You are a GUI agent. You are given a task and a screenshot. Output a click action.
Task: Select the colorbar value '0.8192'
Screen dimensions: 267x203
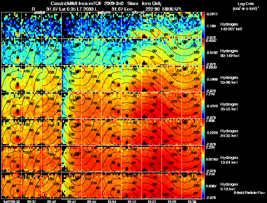212,53
